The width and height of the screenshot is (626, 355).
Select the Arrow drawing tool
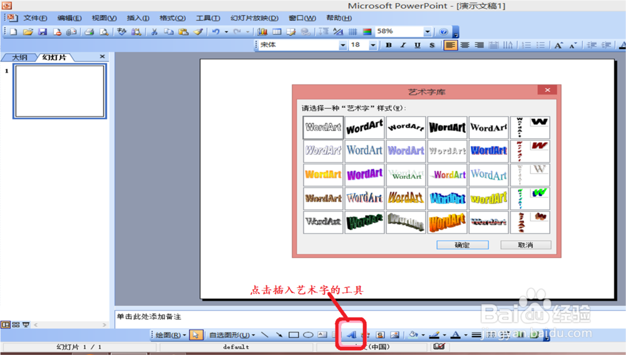(x=279, y=334)
